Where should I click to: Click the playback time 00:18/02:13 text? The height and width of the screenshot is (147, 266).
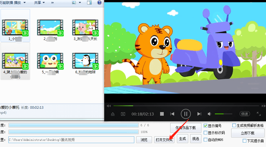[143, 114]
